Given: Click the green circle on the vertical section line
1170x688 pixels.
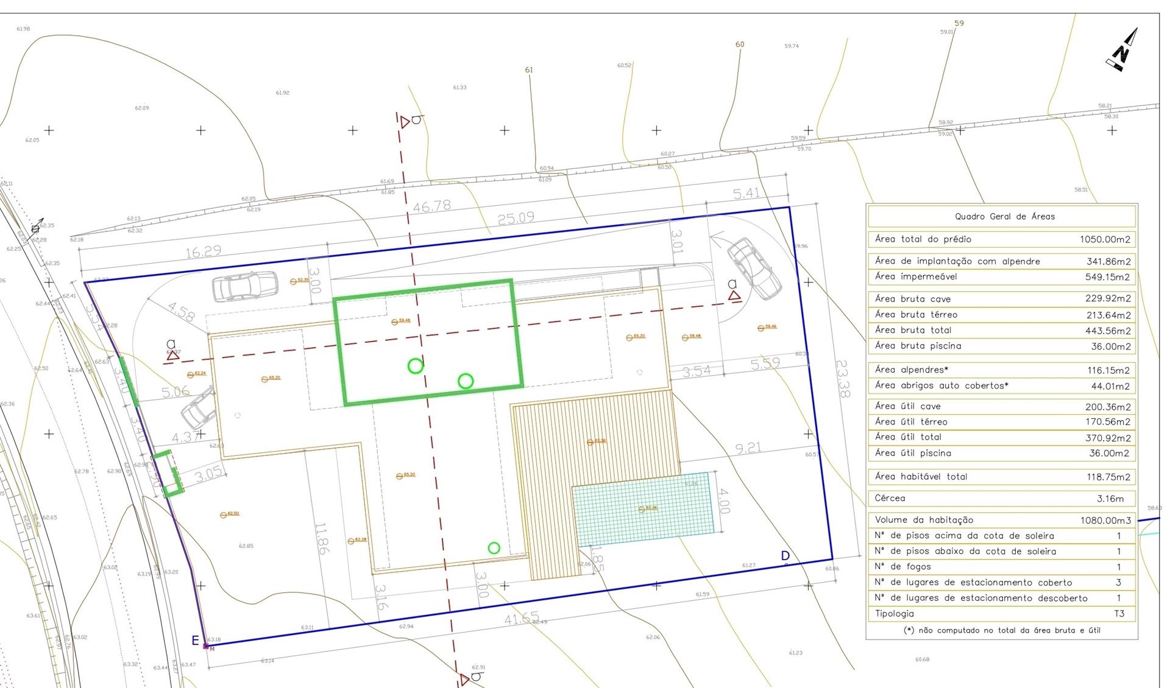Looking at the screenshot, I should click(x=415, y=366).
